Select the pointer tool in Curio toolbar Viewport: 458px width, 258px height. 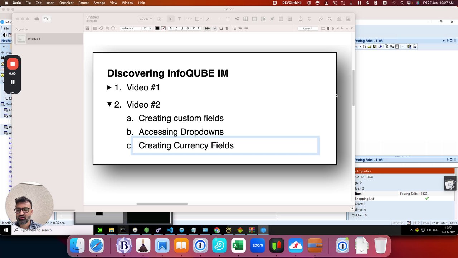point(170,19)
